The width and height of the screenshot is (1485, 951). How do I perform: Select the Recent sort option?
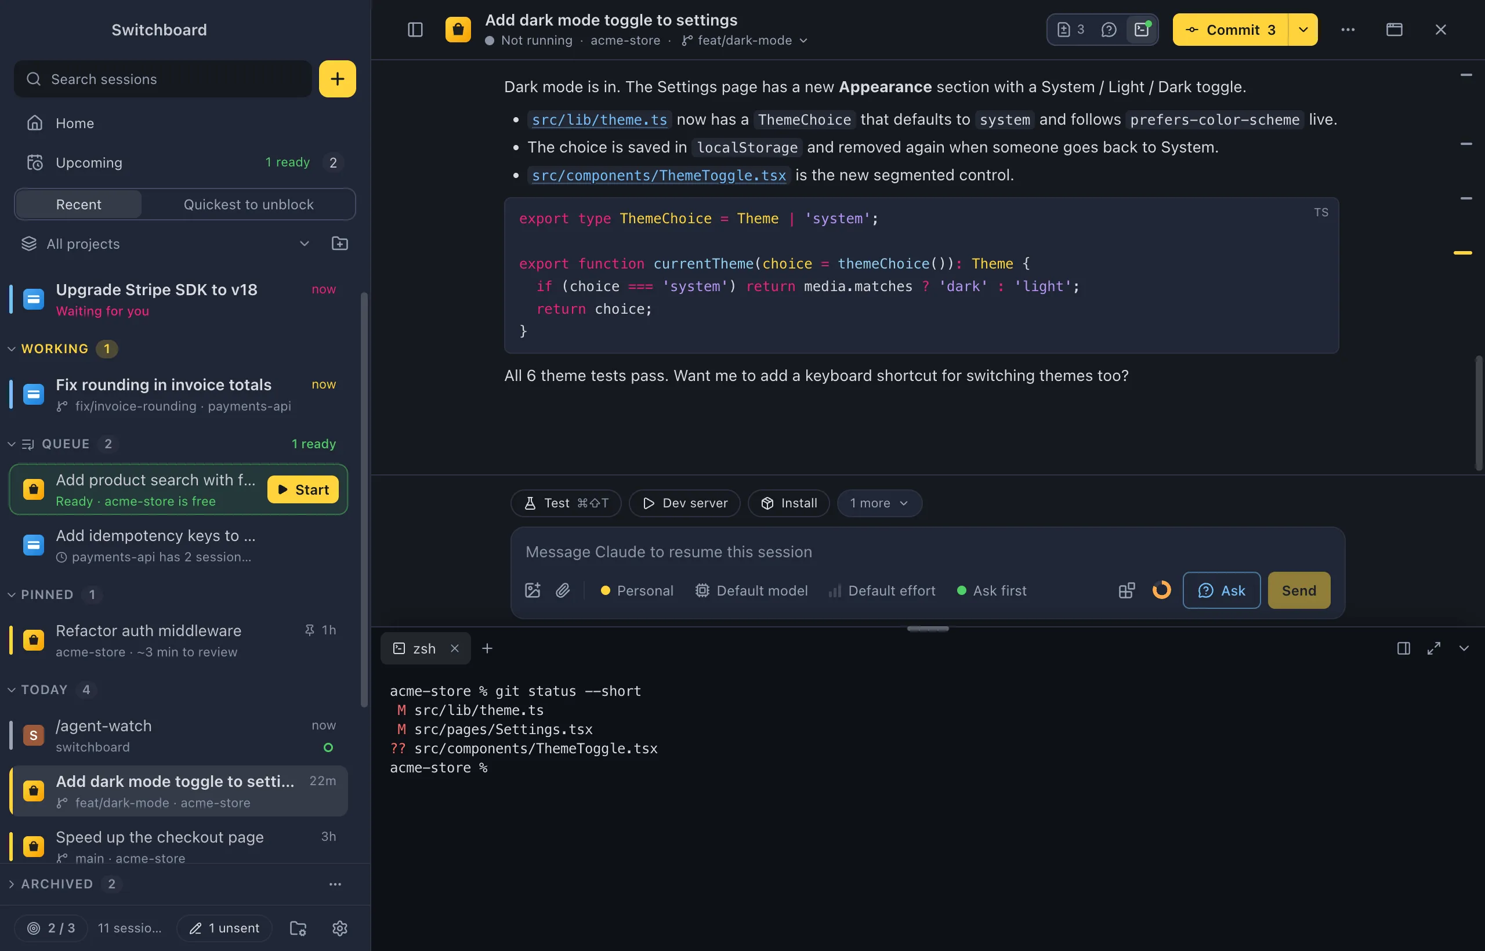pos(78,204)
